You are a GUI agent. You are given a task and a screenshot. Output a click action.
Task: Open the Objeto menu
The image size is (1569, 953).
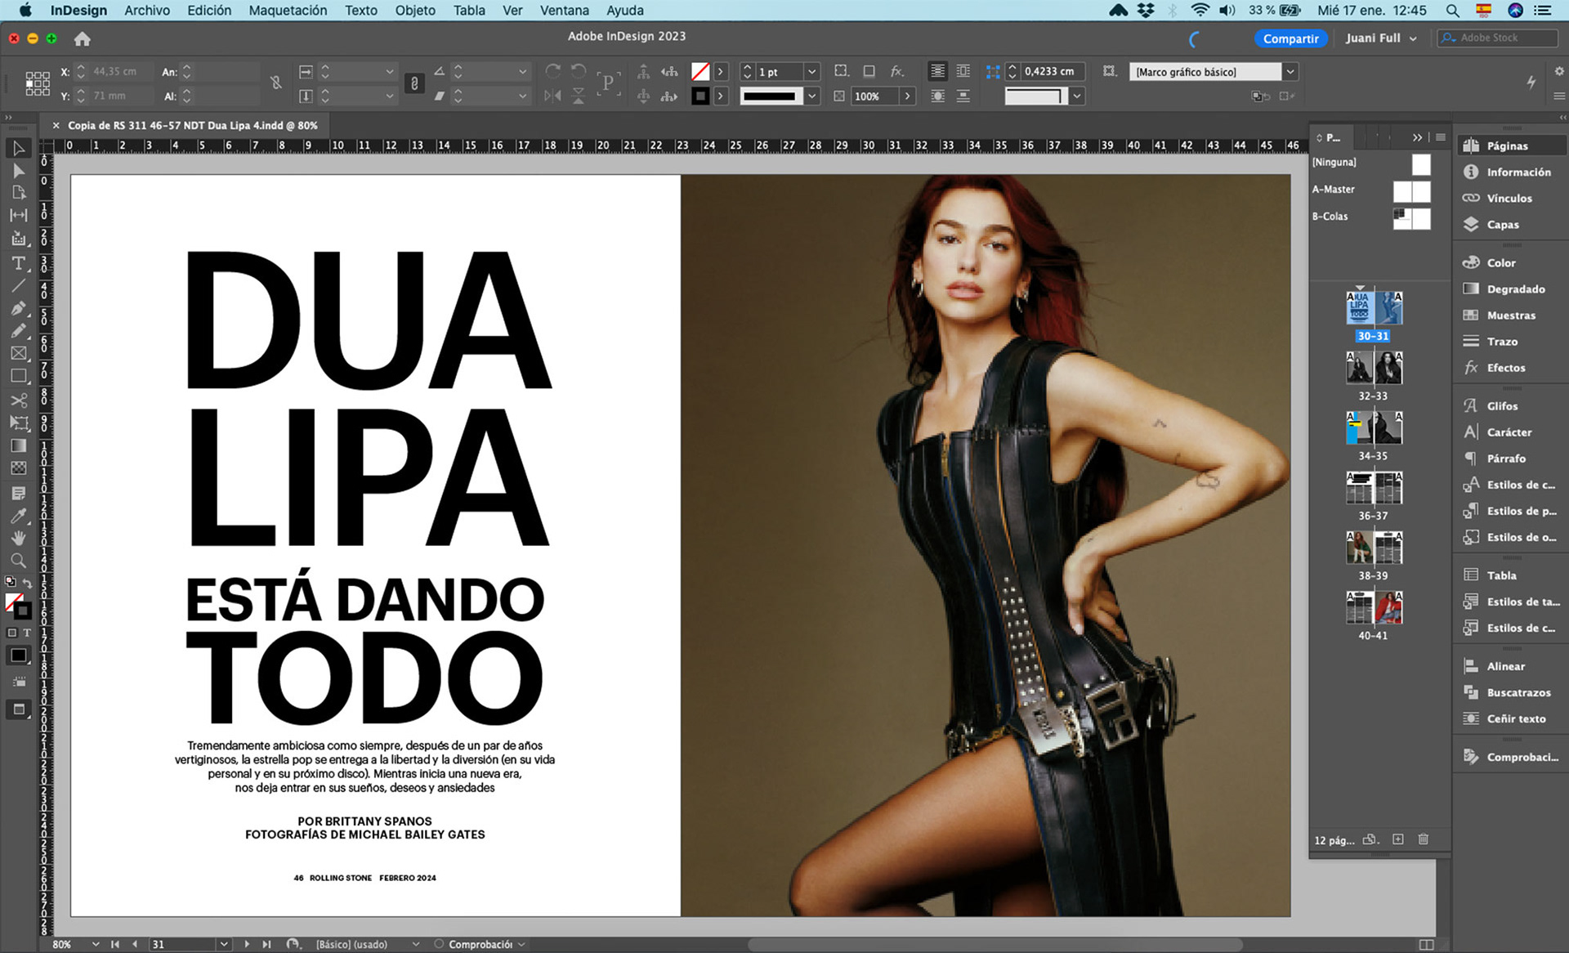click(415, 11)
